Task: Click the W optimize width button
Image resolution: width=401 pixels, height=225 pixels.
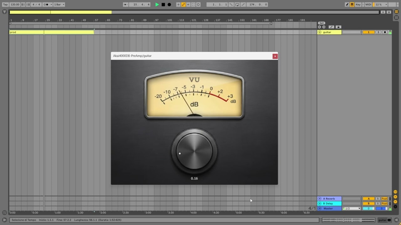Action: point(389,12)
